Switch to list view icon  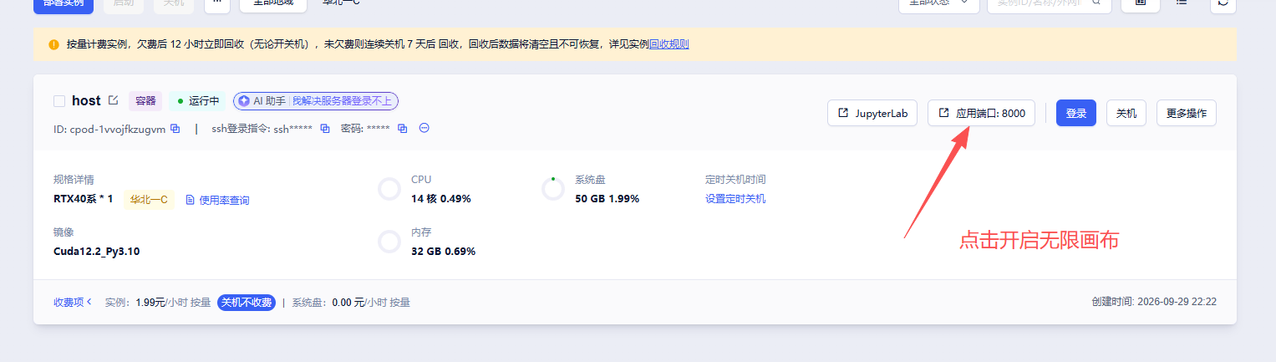click(x=1182, y=3)
